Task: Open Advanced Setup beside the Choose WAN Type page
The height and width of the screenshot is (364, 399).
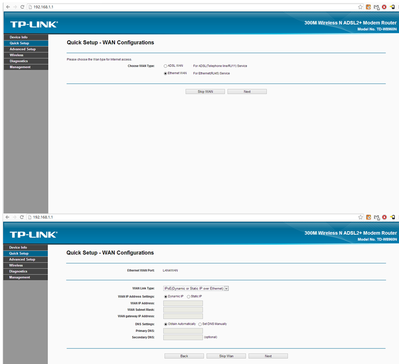Action: 26,49
